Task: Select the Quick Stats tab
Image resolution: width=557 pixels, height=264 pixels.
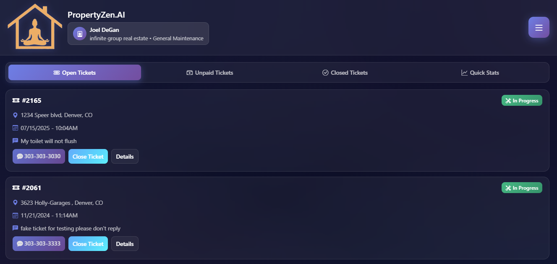Action: point(480,72)
